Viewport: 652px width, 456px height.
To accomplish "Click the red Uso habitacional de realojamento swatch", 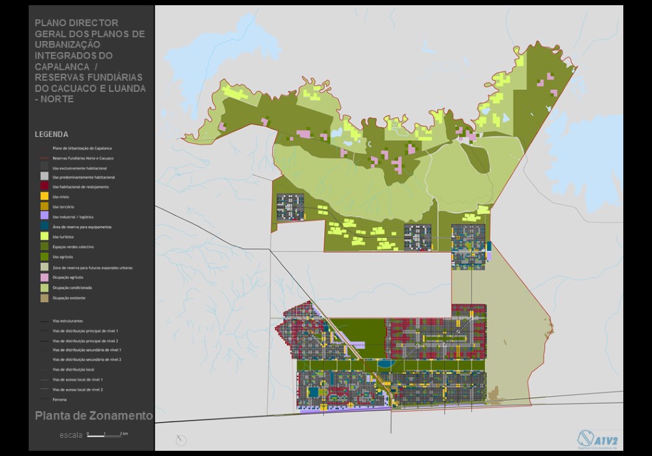I will click(x=44, y=186).
